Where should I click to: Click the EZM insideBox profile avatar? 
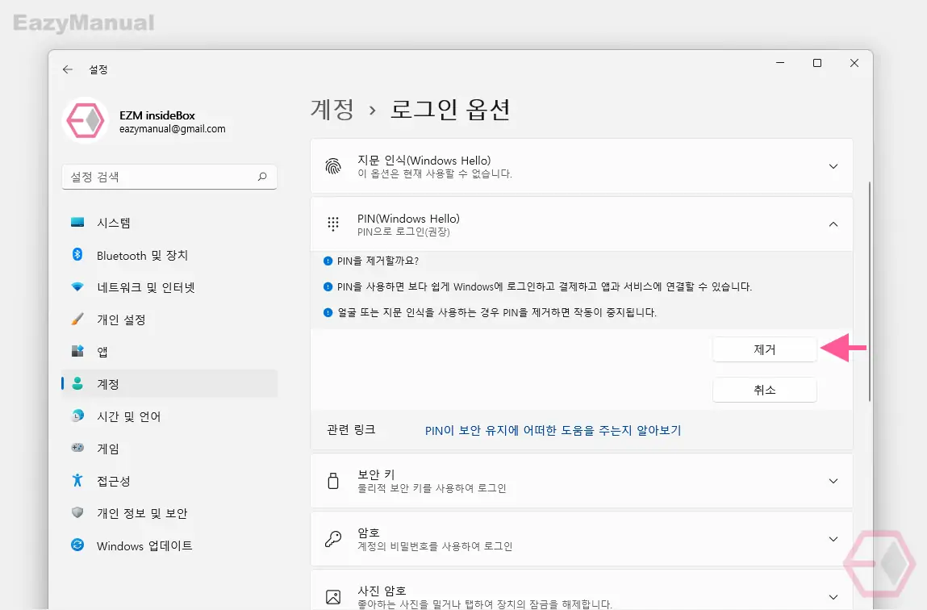point(86,120)
